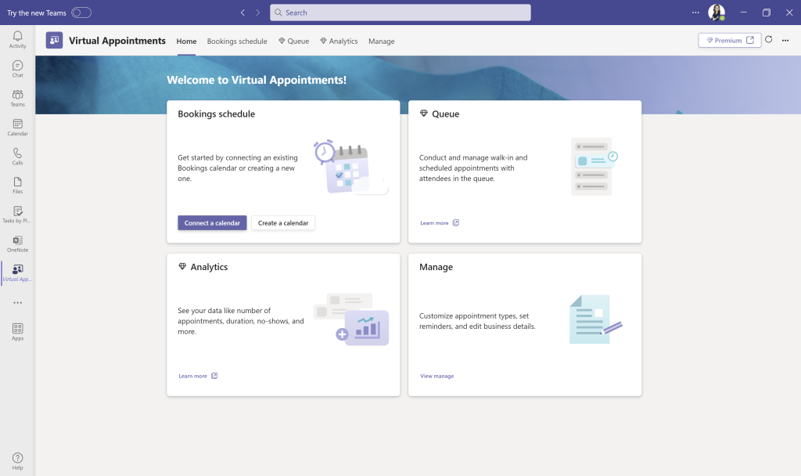Click the Manage card heading

click(x=436, y=267)
